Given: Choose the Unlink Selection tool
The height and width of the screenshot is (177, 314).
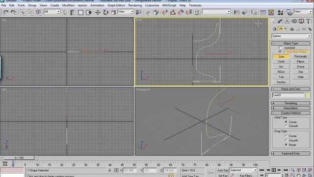Looking at the screenshot, I should pos(30,12).
